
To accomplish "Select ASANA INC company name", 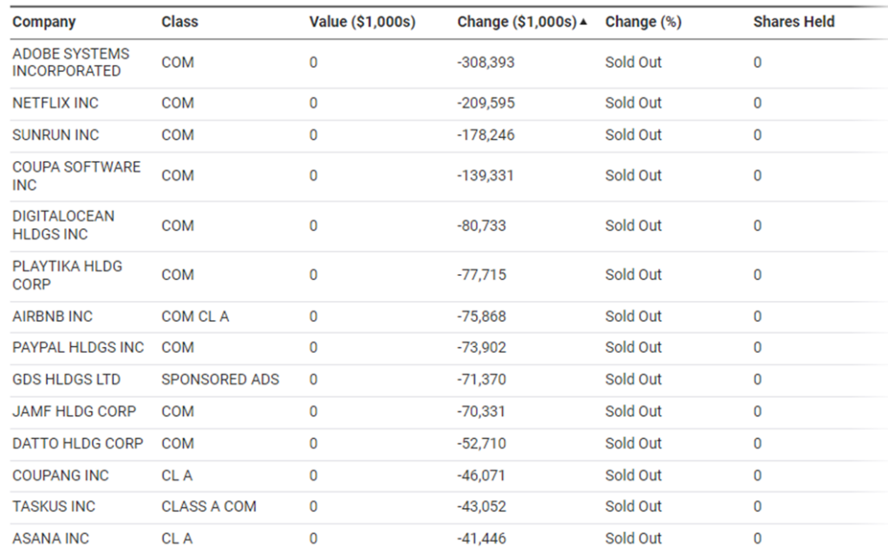I will [50, 538].
